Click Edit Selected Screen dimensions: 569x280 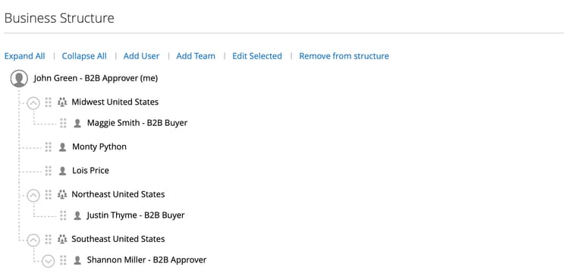(257, 56)
